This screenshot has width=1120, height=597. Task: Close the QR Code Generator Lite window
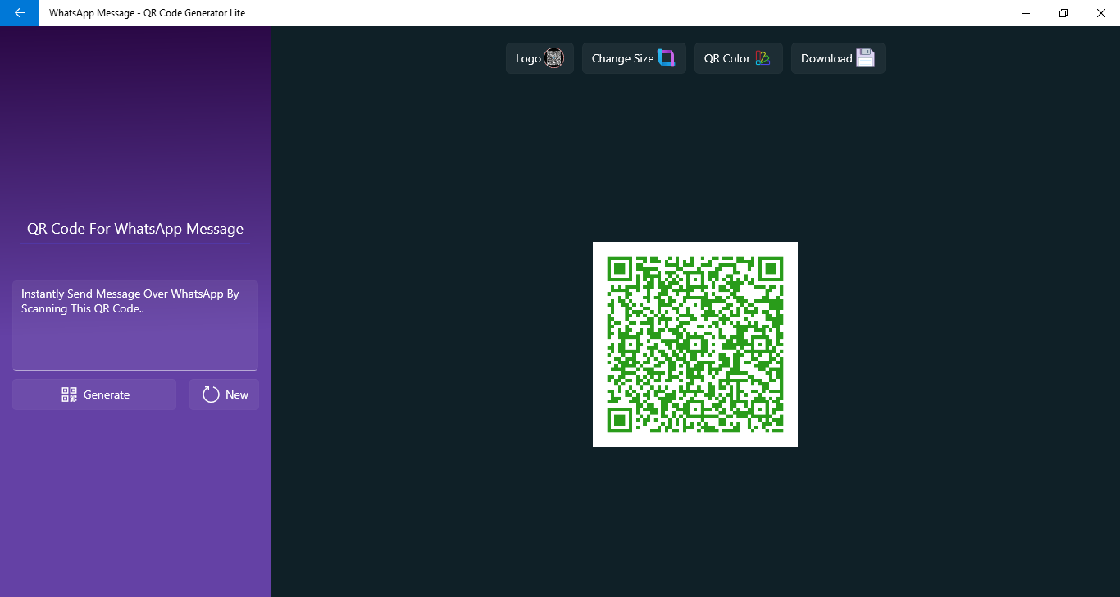(1101, 13)
